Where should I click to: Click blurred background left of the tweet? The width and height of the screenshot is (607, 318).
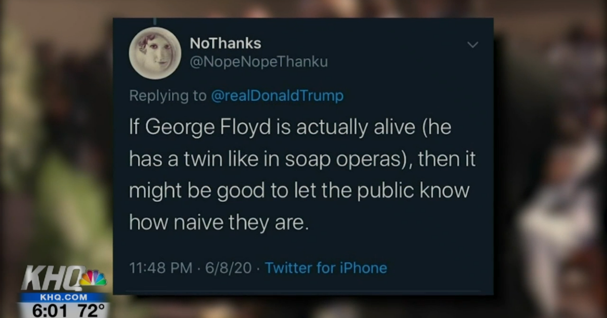coord(56,151)
